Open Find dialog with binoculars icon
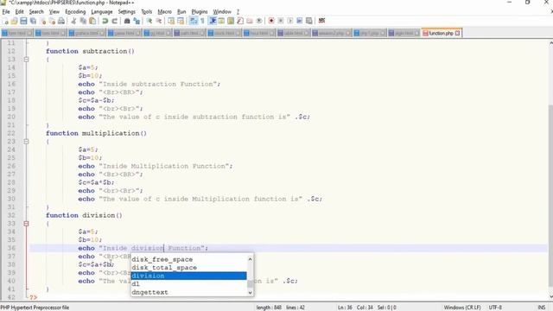Screen dimensions: 553x311 coord(127,21)
